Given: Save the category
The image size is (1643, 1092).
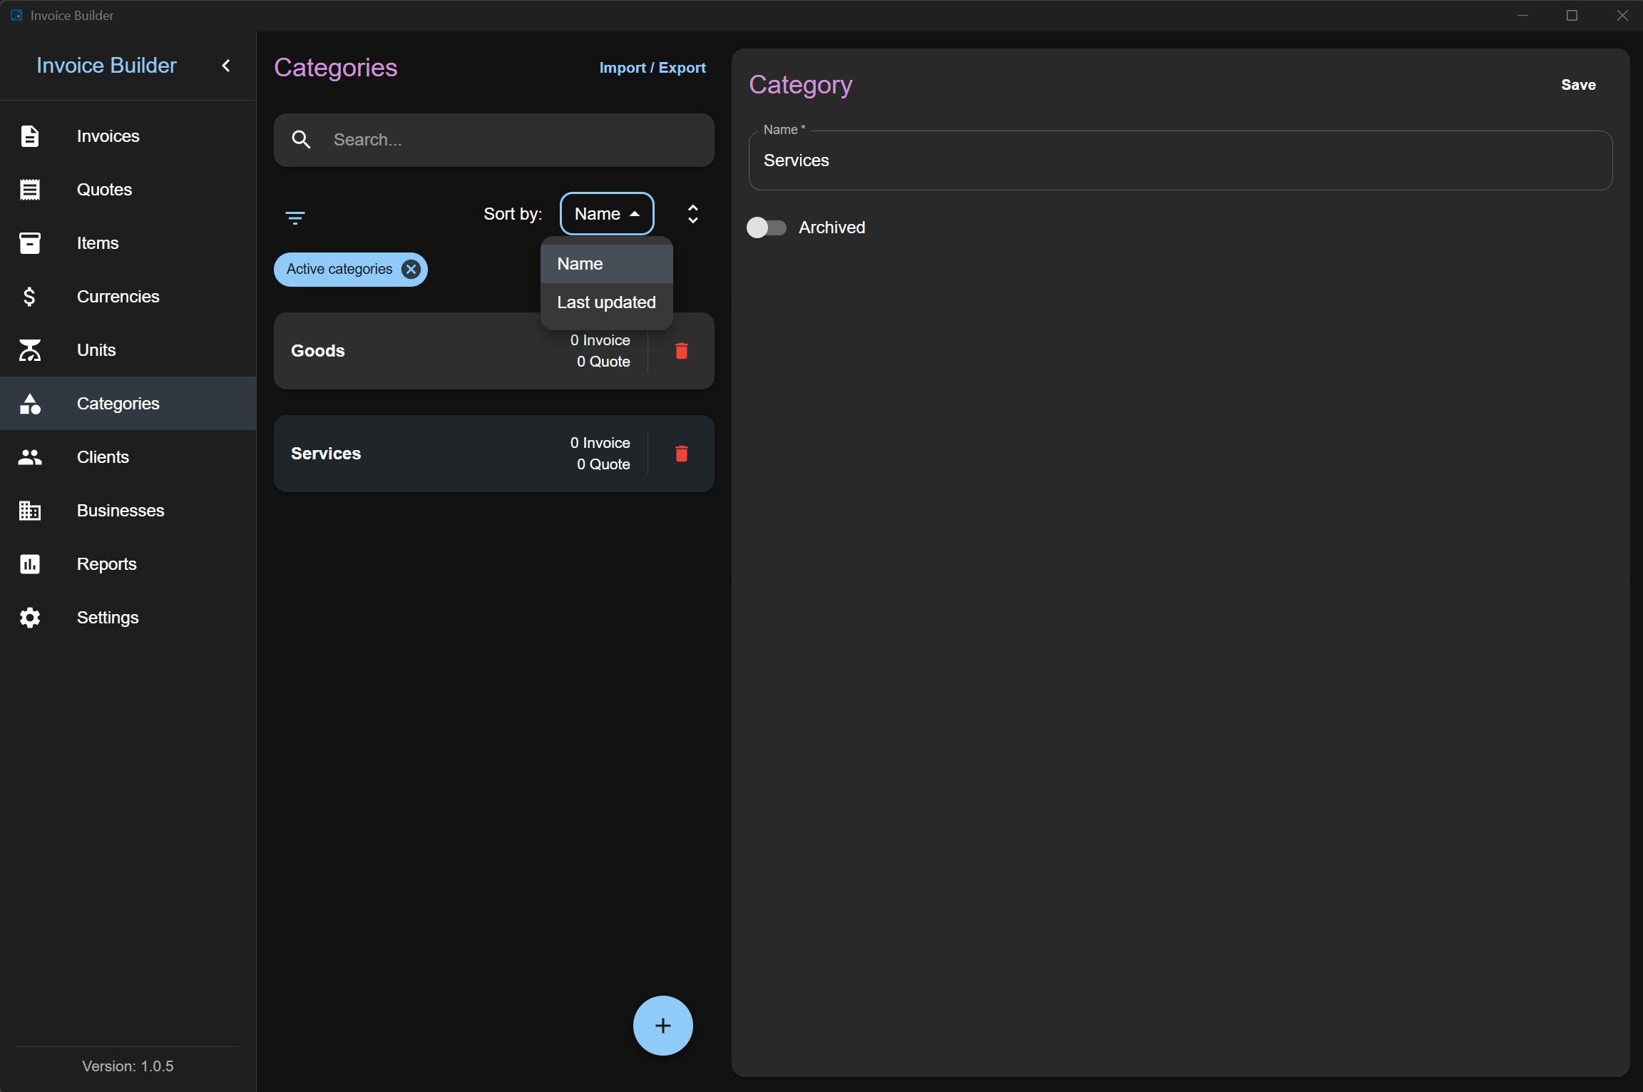Looking at the screenshot, I should (1578, 85).
